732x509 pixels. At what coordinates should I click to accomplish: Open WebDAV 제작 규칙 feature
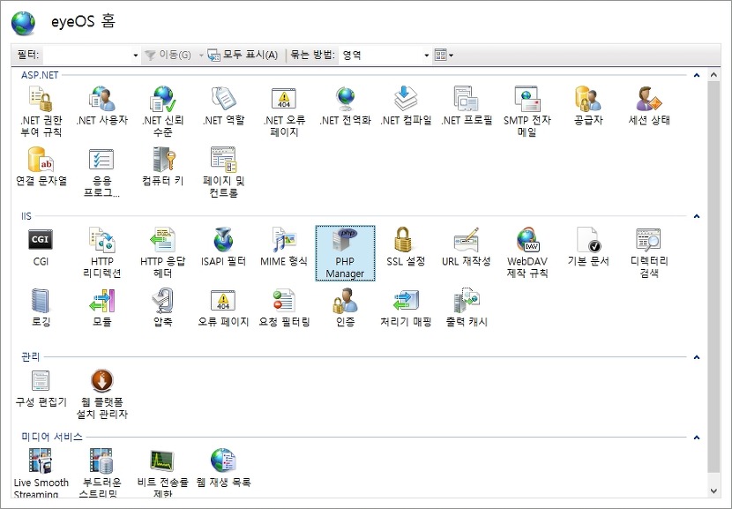click(527, 253)
